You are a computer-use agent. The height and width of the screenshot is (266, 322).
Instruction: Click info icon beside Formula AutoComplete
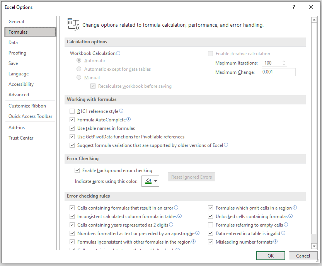(129, 119)
